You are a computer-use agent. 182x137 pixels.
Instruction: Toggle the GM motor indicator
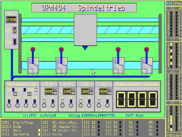click(x=13, y=90)
